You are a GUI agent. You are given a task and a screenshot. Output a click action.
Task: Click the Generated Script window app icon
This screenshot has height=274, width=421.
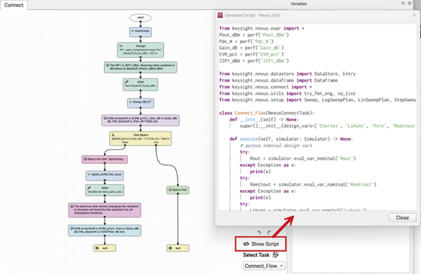[x=221, y=16]
